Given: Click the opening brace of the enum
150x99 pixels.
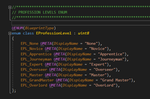Looking at the screenshot, I should [13, 39].
